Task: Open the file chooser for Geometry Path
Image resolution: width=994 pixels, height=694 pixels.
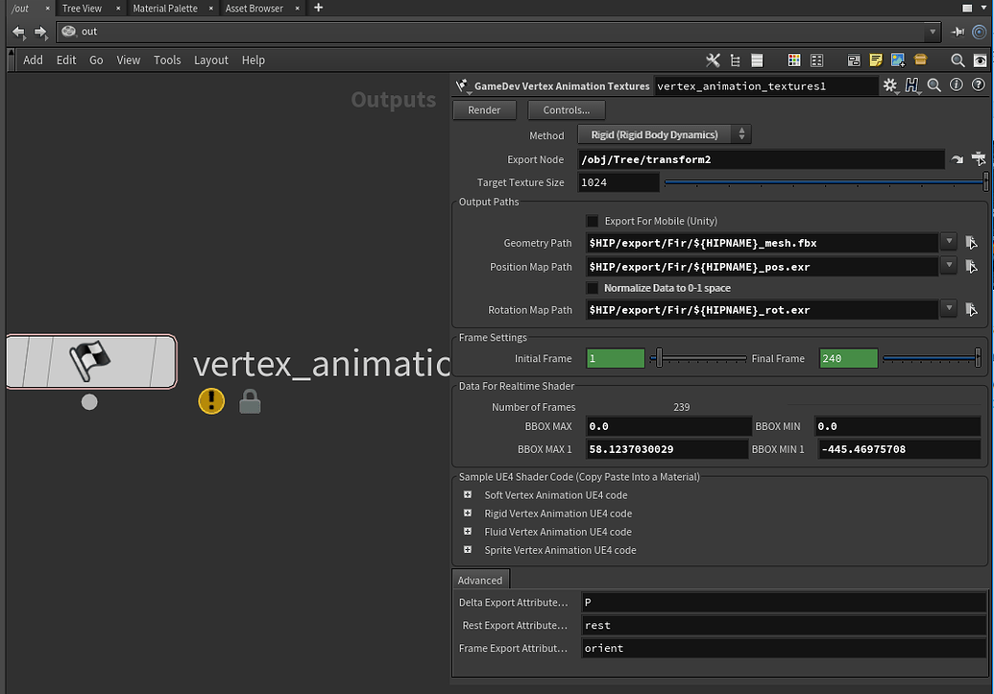Action: click(x=971, y=243)
